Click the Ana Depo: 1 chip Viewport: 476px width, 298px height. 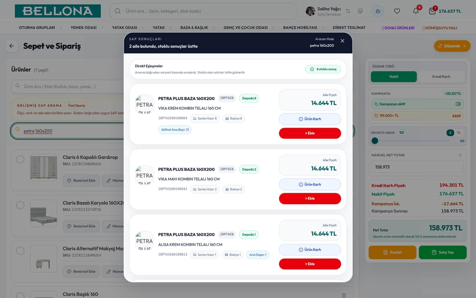click(x=258, y=254)
